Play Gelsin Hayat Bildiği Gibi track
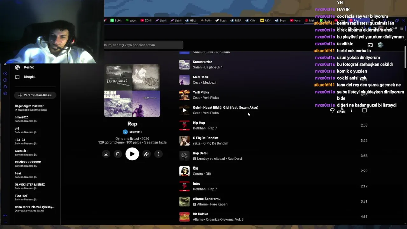The width and height of the screenshot is (407, 229). pyautogui.click(x=184, y=110)
